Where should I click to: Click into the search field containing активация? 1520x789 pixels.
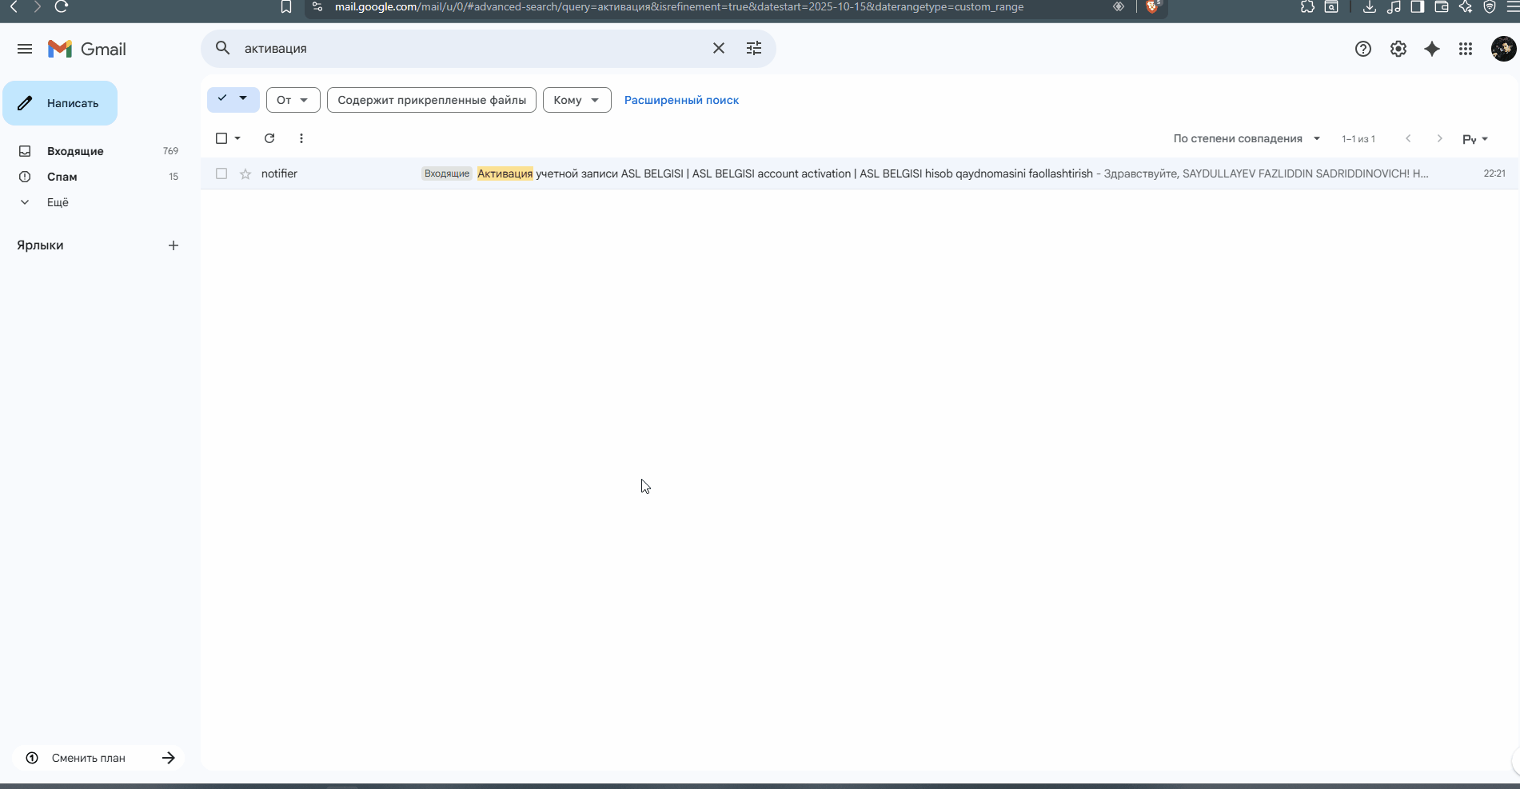click(464, 48)
